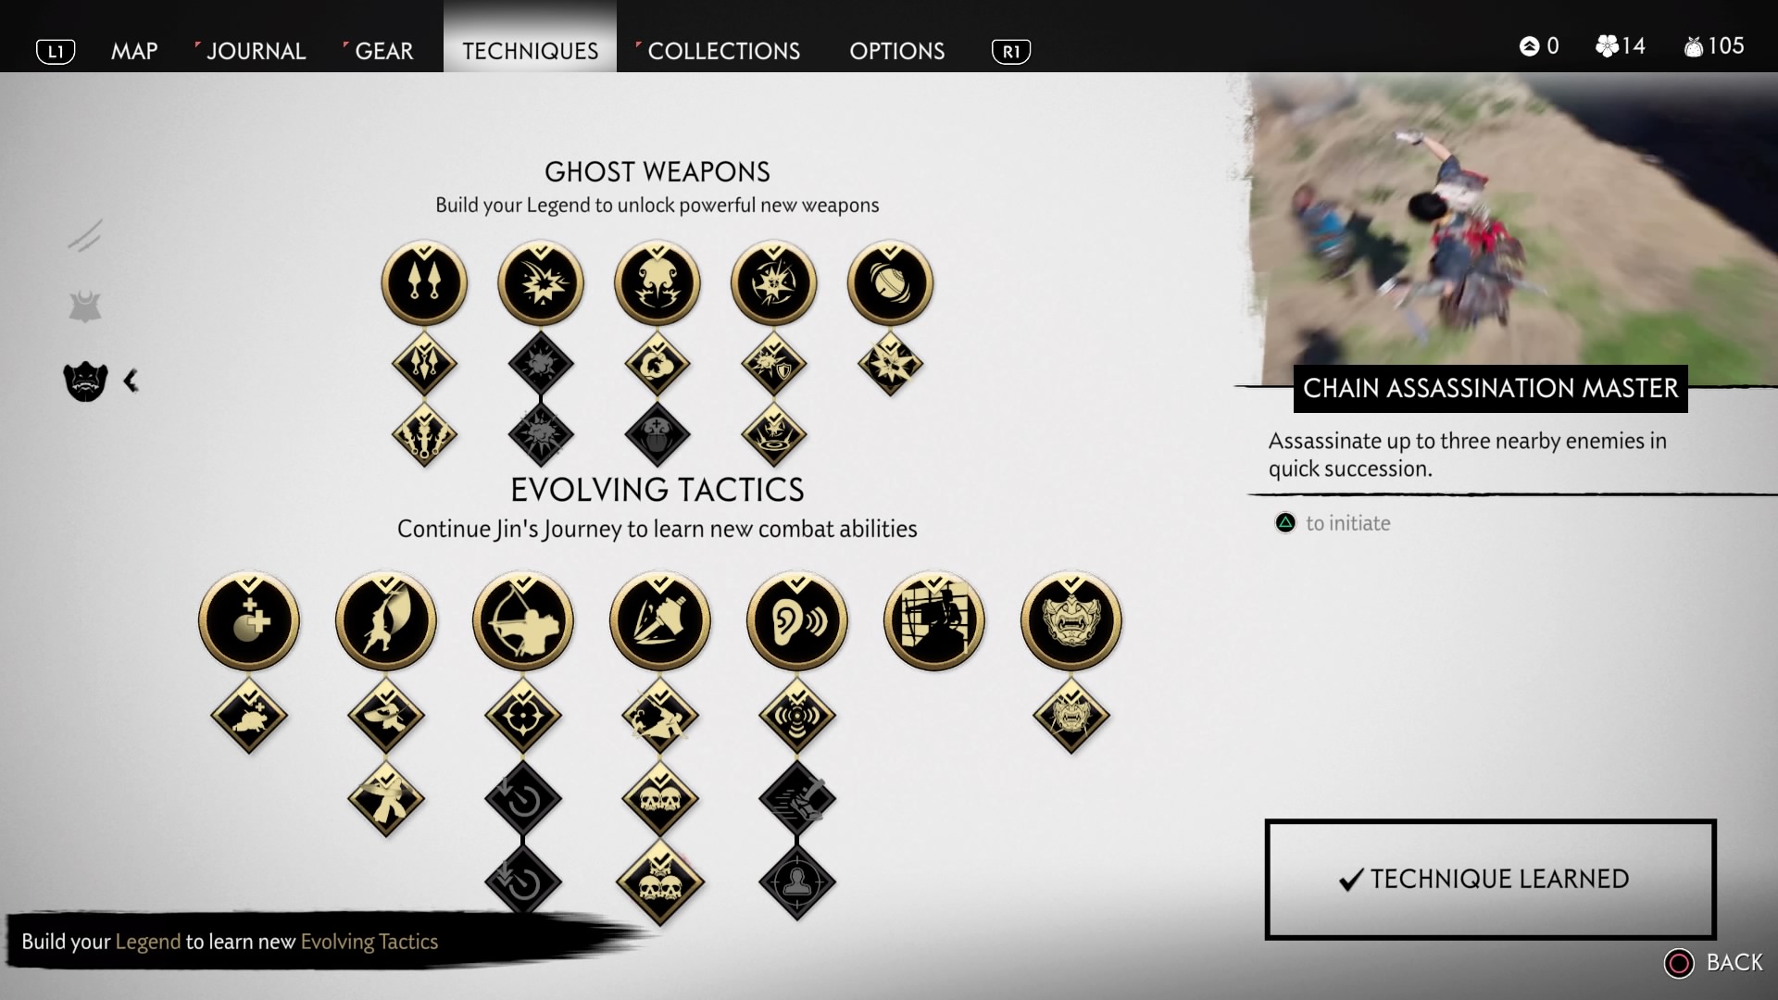The height and width of the screenshot is (1000, 1778).
Task: Select the healing Iron Will tactic icon
Action: pyautogui.click(x=249, y=621)
